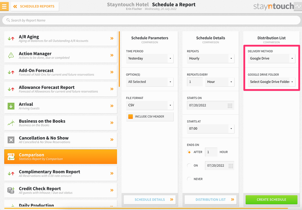
Task: Select the Ends On Never radio button
Action: click(189, 179)
